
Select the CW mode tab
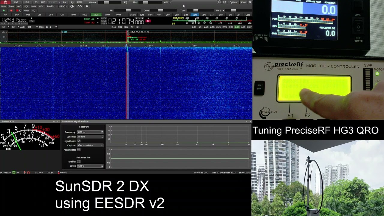point(62,15)
